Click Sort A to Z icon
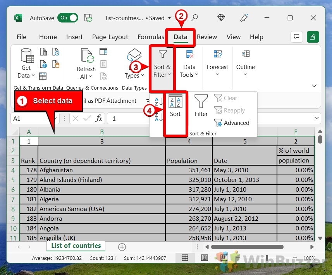This screenshot has width=332, height=275. pyautogui.click(x=158, y=102)
